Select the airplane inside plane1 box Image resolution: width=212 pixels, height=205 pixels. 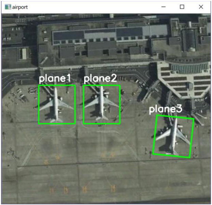pos(56,105)
